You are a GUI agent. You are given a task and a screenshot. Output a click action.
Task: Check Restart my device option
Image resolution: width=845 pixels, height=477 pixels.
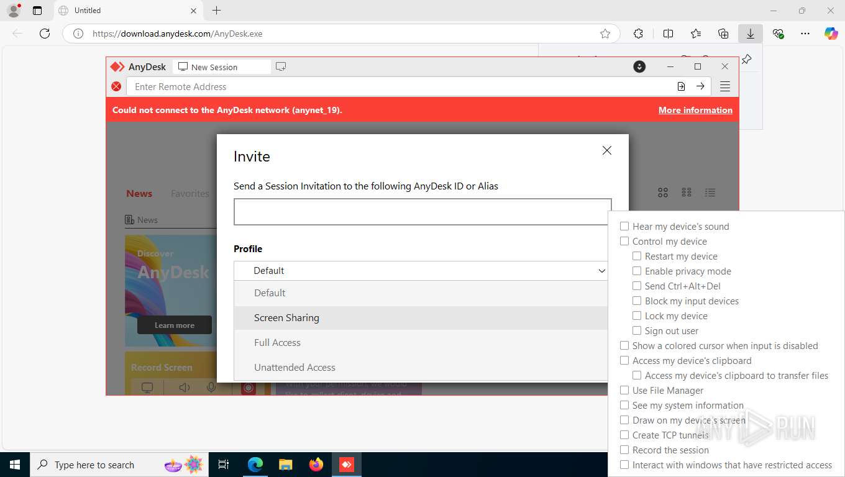click(x=637, y=256)
